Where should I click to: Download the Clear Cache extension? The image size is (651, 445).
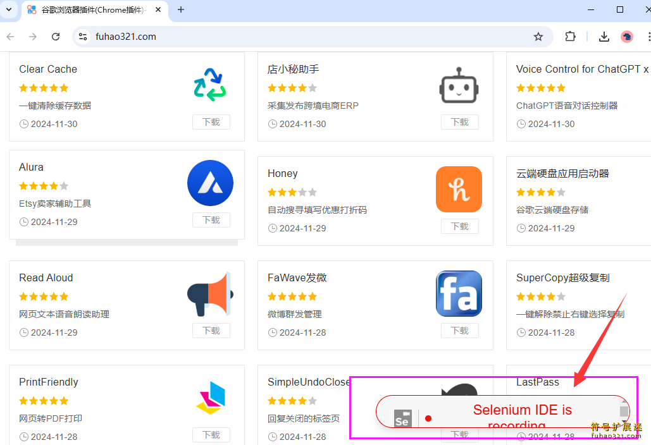[x=211, y=122]
